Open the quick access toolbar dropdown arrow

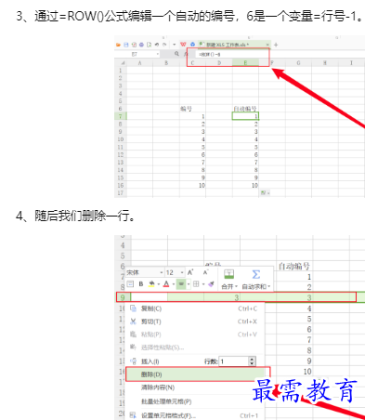[175, 45]
